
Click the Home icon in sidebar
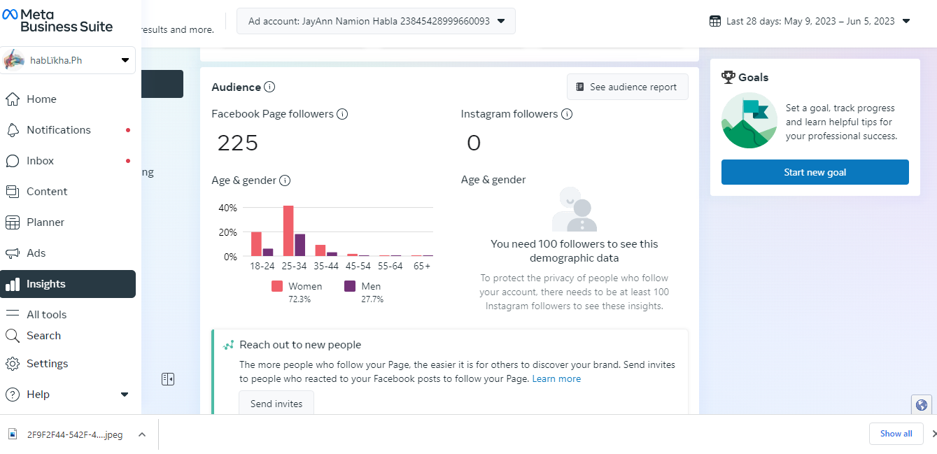point(13,99)
